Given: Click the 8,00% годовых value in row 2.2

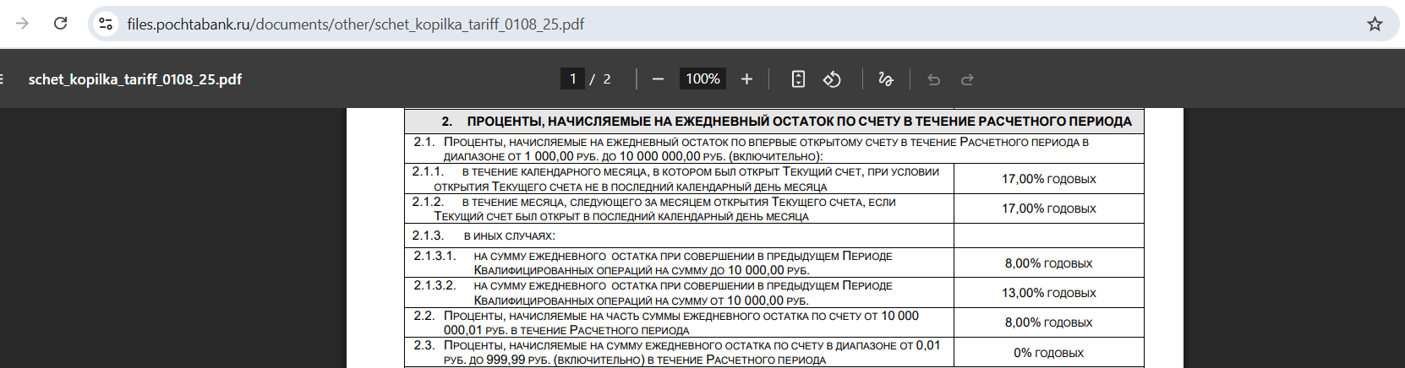Looking at the screenshot, I should (x=1048, y=322).
